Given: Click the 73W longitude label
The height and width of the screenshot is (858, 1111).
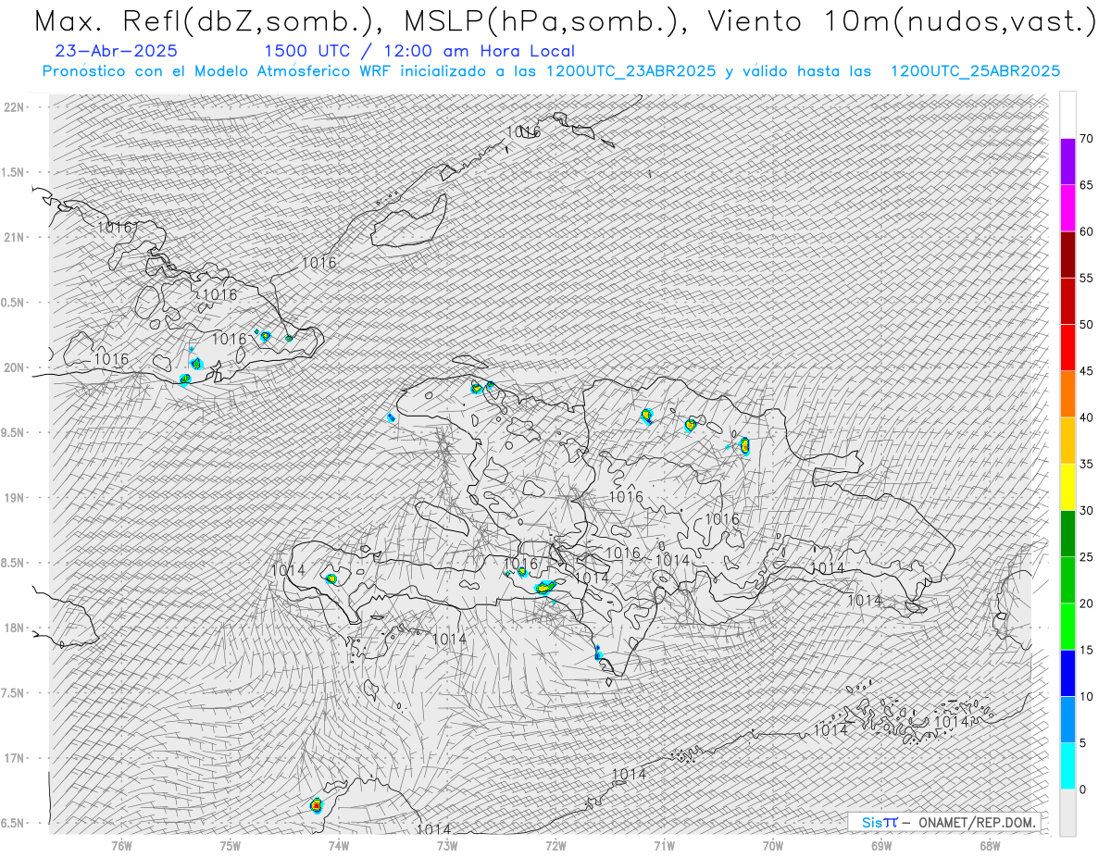Looking at the screenshot, I should pyautogui.click(x=447, y=845).
